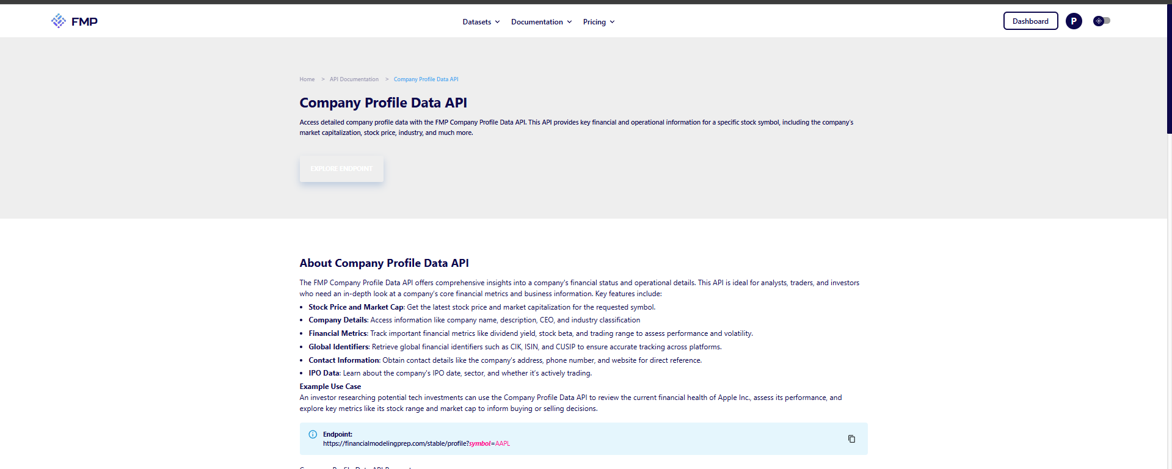1172x469 pixels.
Task: Click the AAPL value in the endpoint URL
Action: pos(503,444)
